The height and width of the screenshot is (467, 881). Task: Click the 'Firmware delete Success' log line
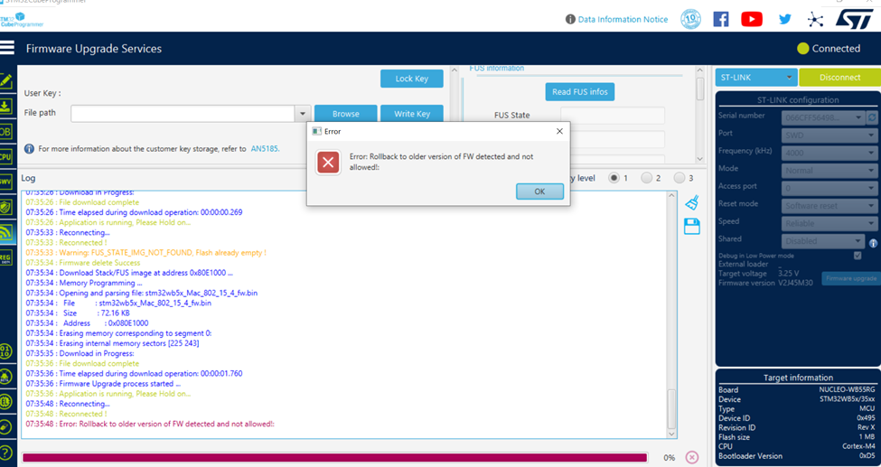(x=83, y=263)
